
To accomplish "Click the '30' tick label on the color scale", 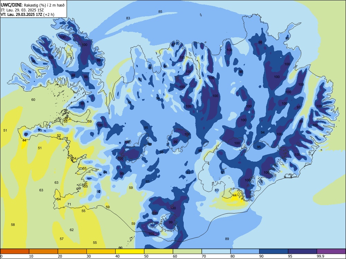I will tap(89, 256).
